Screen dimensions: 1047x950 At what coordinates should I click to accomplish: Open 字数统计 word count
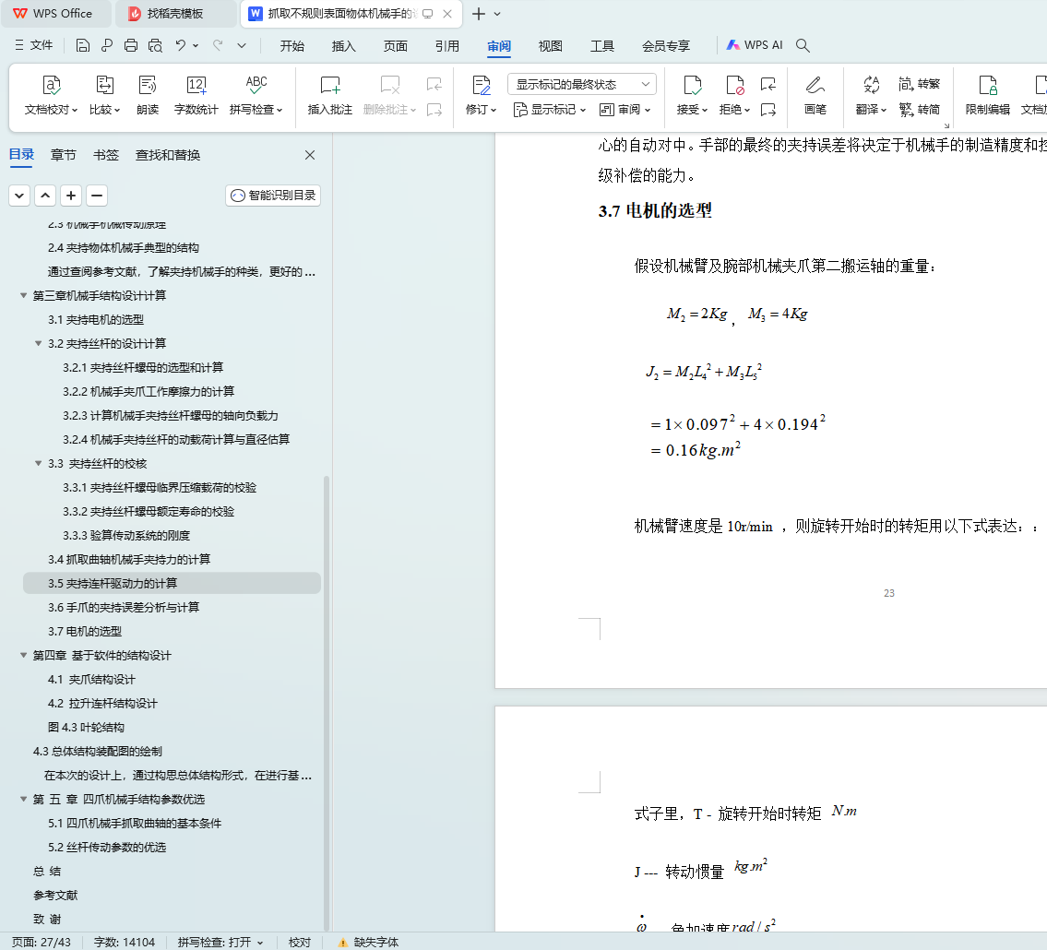click(196, 95)
